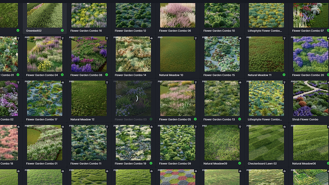Viewport: 329px width, 185px height.
Task: Click the 'Natural Meadow 10' label
Action: 171,75
